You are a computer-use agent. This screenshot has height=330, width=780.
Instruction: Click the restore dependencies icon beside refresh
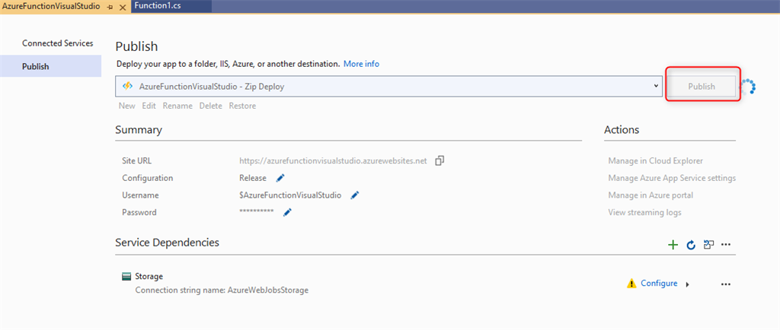point(708,245)
